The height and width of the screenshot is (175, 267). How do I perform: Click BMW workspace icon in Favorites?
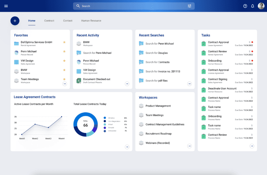coord(16,71)
